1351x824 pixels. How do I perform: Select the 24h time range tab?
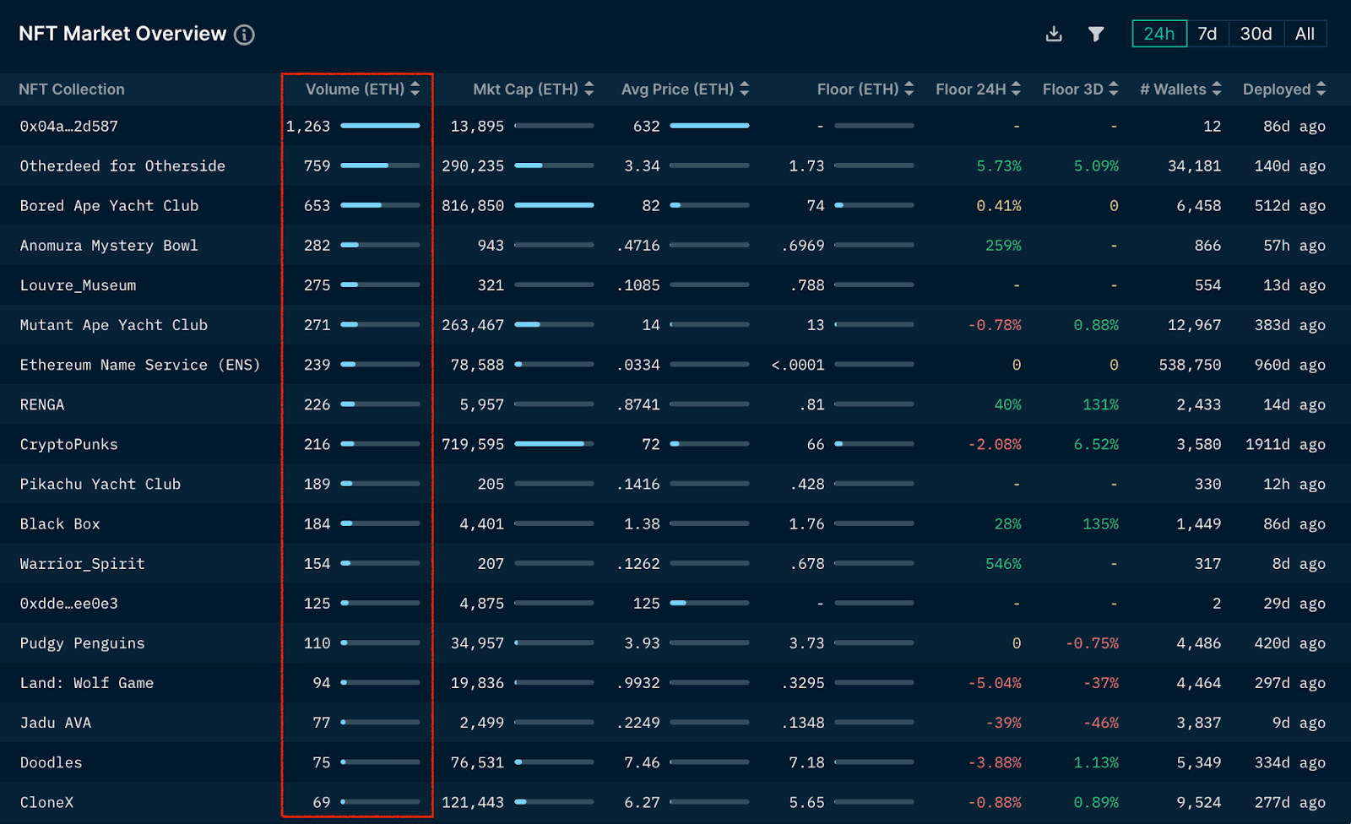[1159, 34]
